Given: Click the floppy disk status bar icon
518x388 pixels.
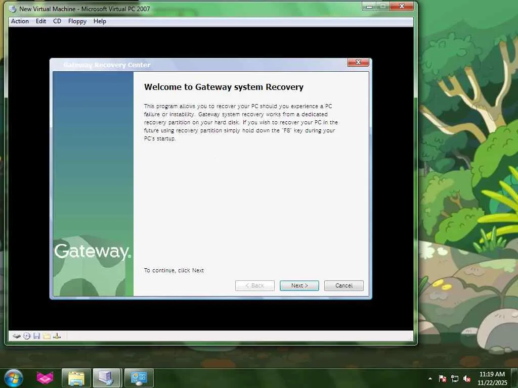Looking at the screenshot, I should tap(36, 336).
